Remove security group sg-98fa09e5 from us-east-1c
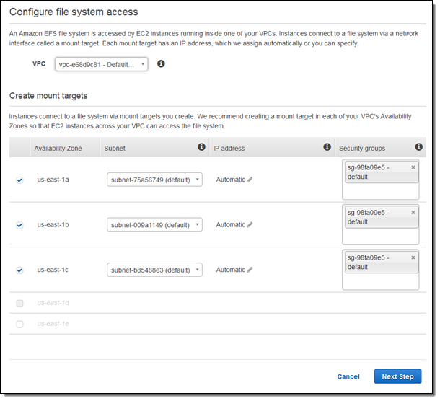 tap(413, 257)
